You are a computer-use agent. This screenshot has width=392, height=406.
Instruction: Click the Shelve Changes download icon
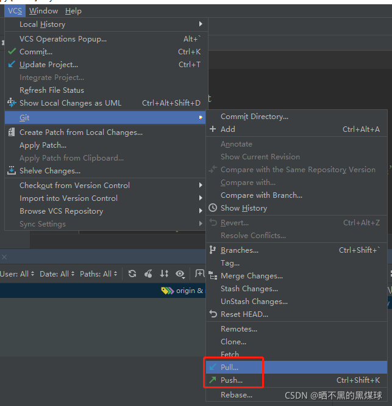point(12,170)
